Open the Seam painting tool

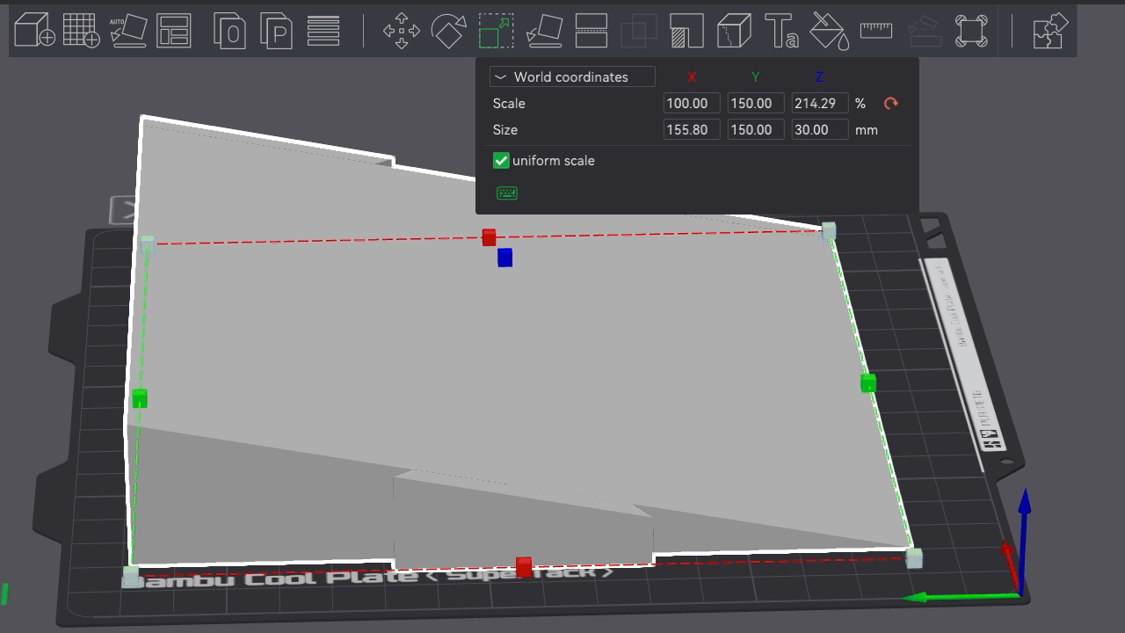click(x=734, y=30)
